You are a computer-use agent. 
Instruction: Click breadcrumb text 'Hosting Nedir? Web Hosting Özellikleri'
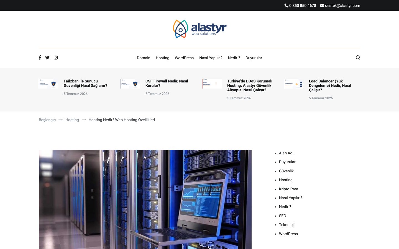click(122, 120)
